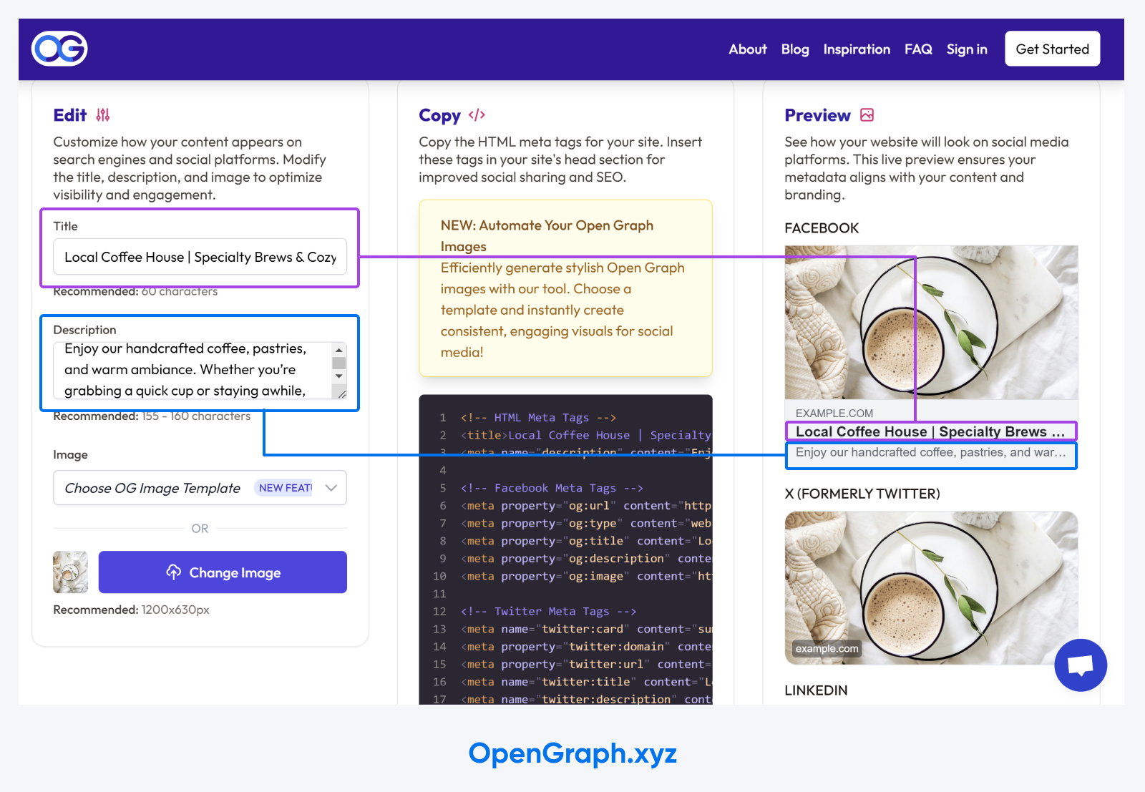Open the chat support bubble

pyautogui.click(x=1080, y=665)
